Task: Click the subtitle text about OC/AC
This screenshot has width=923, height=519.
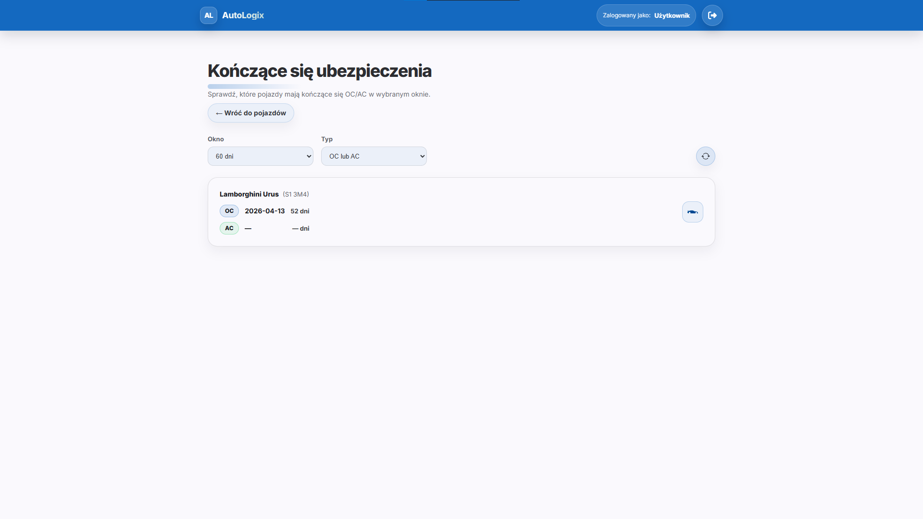Action: (x=319, y=94)
